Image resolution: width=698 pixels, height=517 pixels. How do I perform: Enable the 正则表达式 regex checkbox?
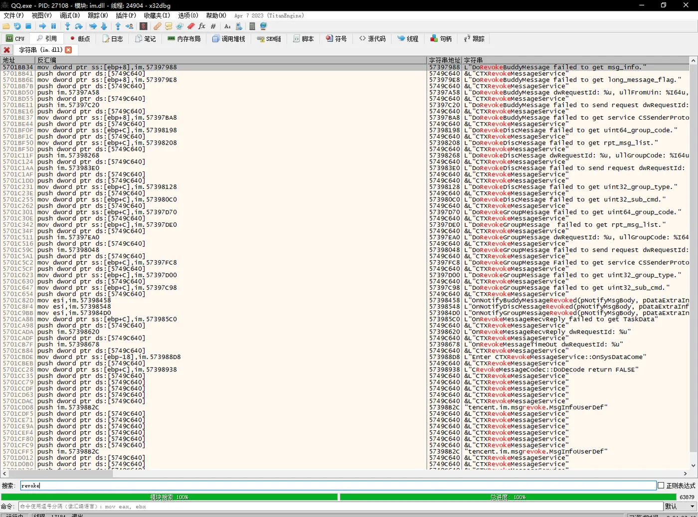pyautogui.click(x=661, y=486)
